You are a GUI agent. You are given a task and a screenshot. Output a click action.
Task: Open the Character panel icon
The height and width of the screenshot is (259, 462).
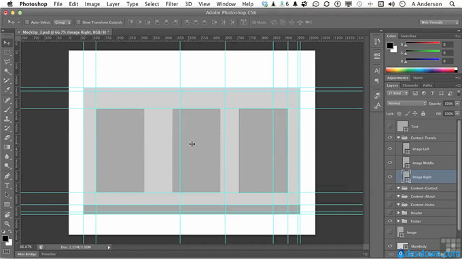point(377,71)
